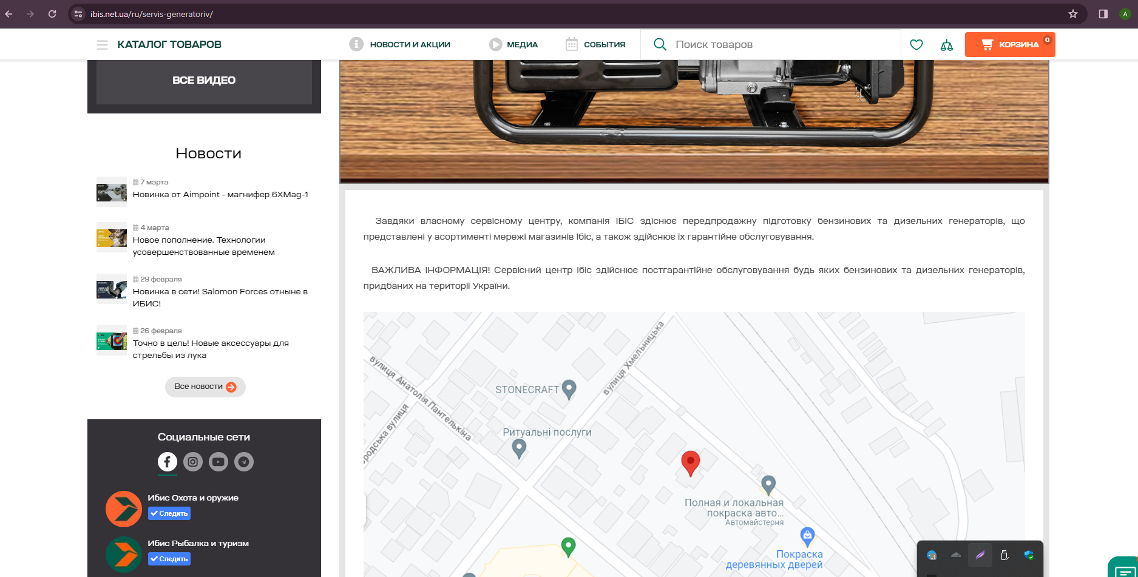1138x577 pixels.
Task: Click the browser back arrow
Action: point(8,14)
